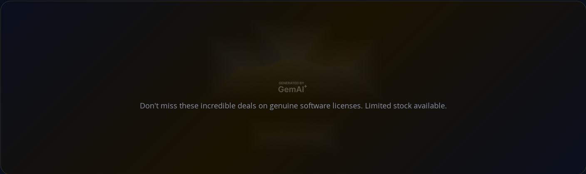Click the GemAI logo watermark

pyautogui.click(x=293, y=87)
